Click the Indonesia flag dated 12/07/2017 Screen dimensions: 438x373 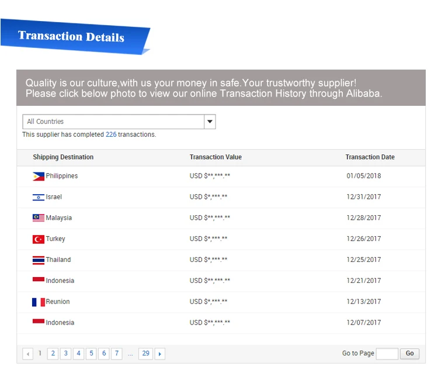(39, 322)
